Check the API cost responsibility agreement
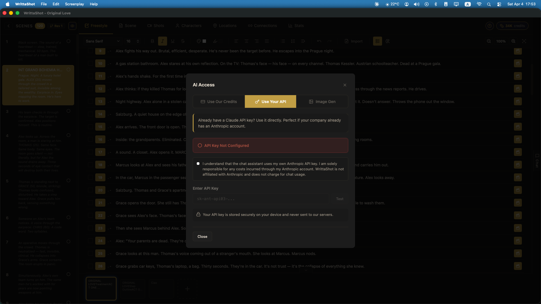Image resolution: width=541 pixels, height=304 pixels. coord(198,164)
